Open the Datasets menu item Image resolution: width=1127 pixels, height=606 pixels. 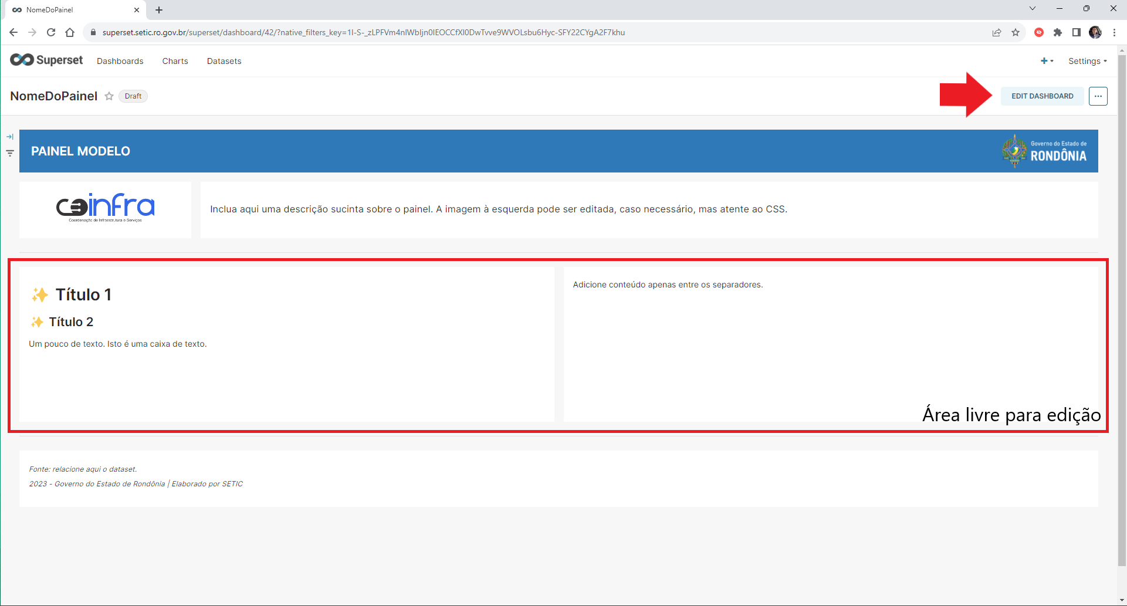tap(224, 61)
